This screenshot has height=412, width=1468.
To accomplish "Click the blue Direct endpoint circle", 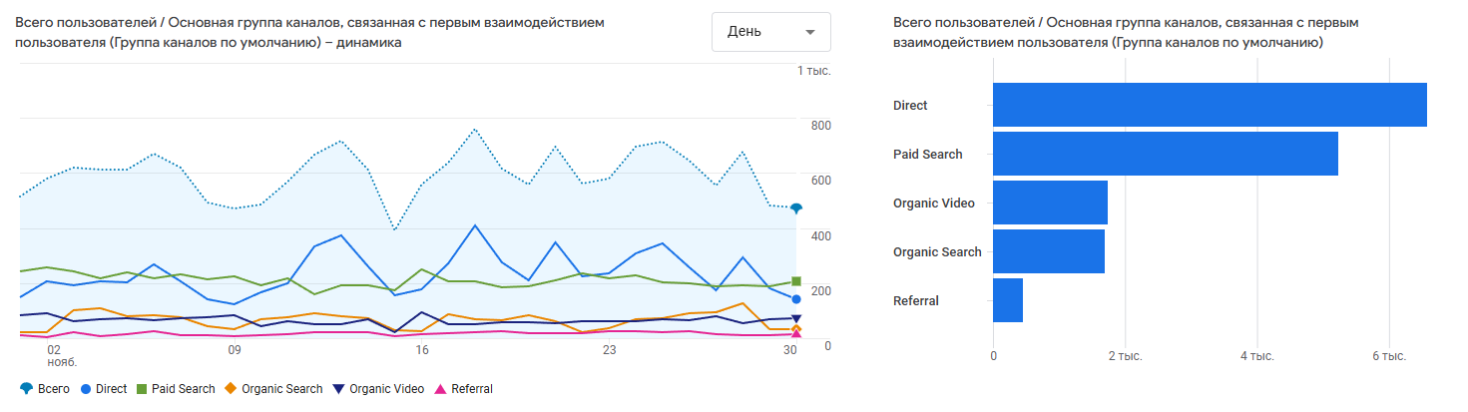I will [x=796, y=299].
